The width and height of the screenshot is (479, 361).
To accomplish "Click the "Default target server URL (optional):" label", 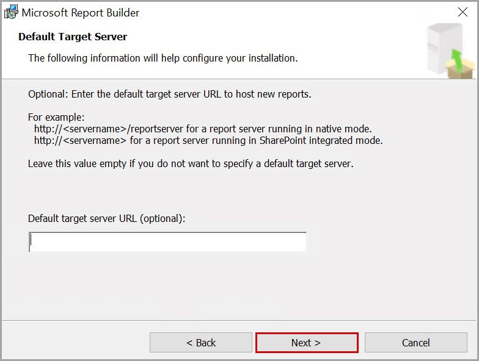I will point(106,218).
